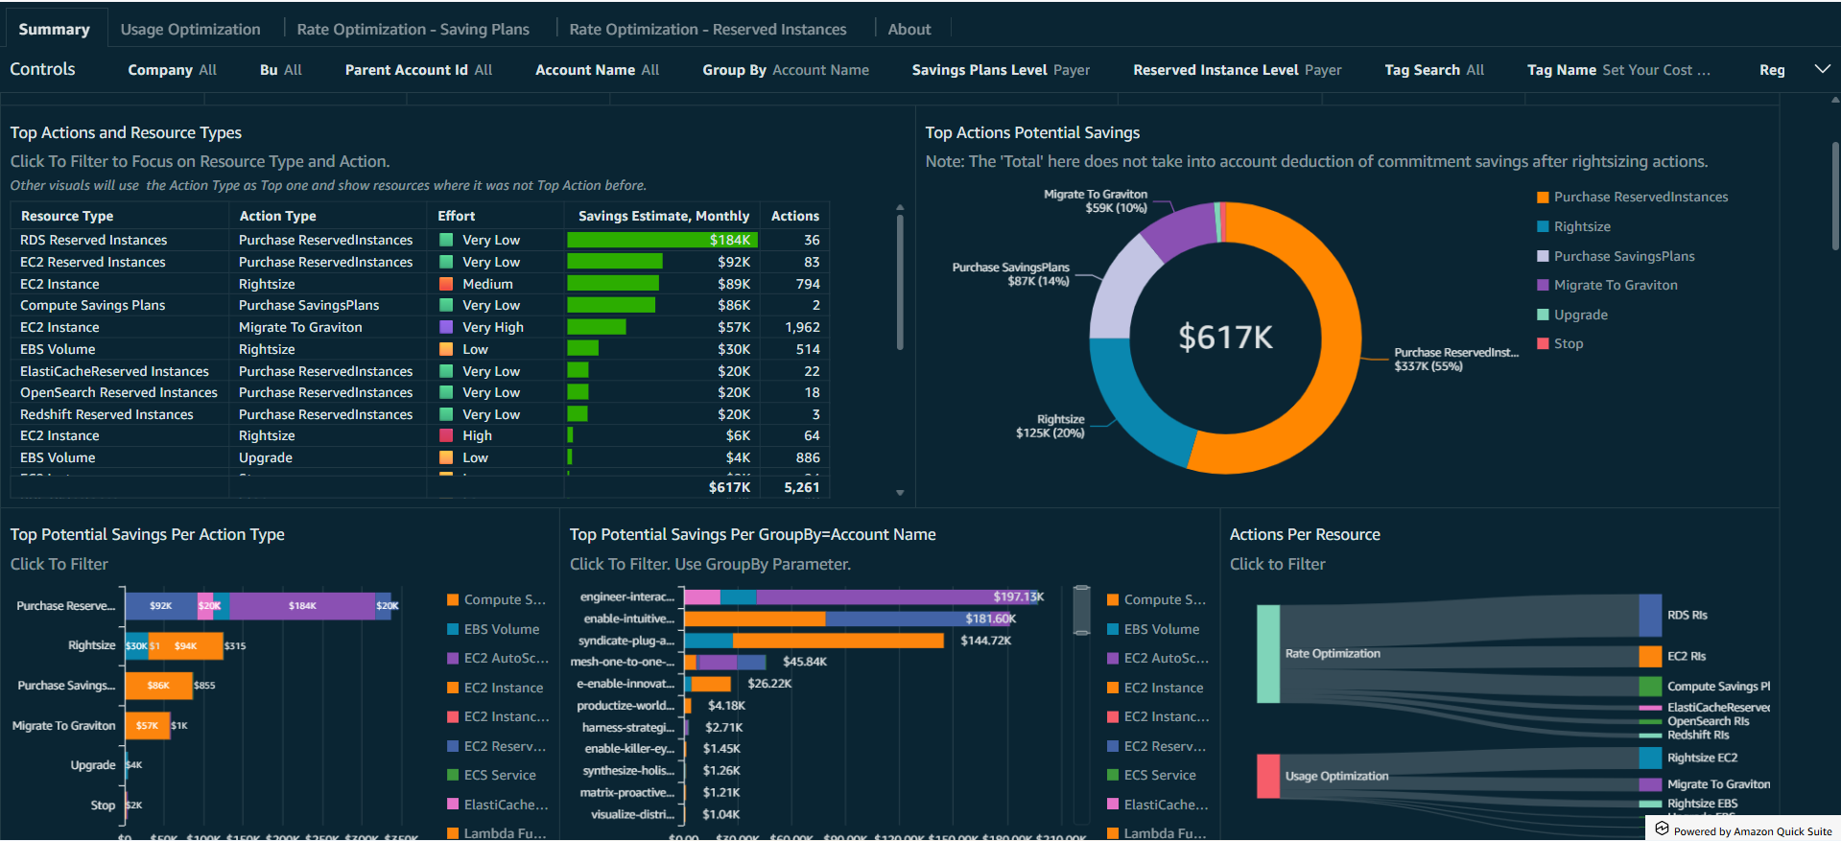Select the red Usage Optimization Sankey node
This screenshot has height=841, width=1841.
[x=1267, y=776]
